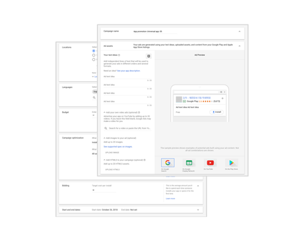Click the app title link in ad preview
The height and width of the screenshot is (241, 304).
[x=196, y=98]
